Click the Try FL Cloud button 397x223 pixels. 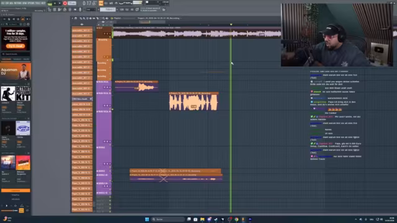16,46
